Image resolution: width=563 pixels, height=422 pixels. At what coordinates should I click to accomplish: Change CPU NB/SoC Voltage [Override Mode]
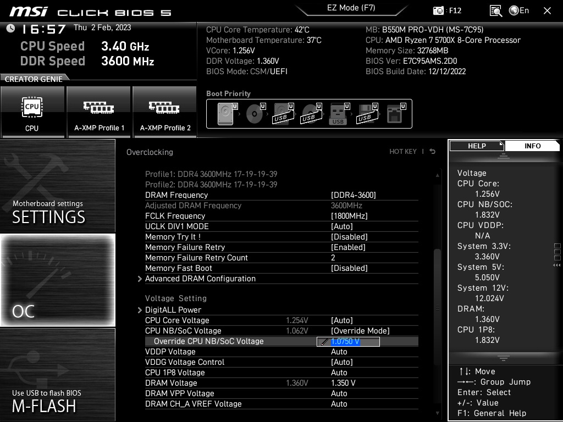(360, 331)
